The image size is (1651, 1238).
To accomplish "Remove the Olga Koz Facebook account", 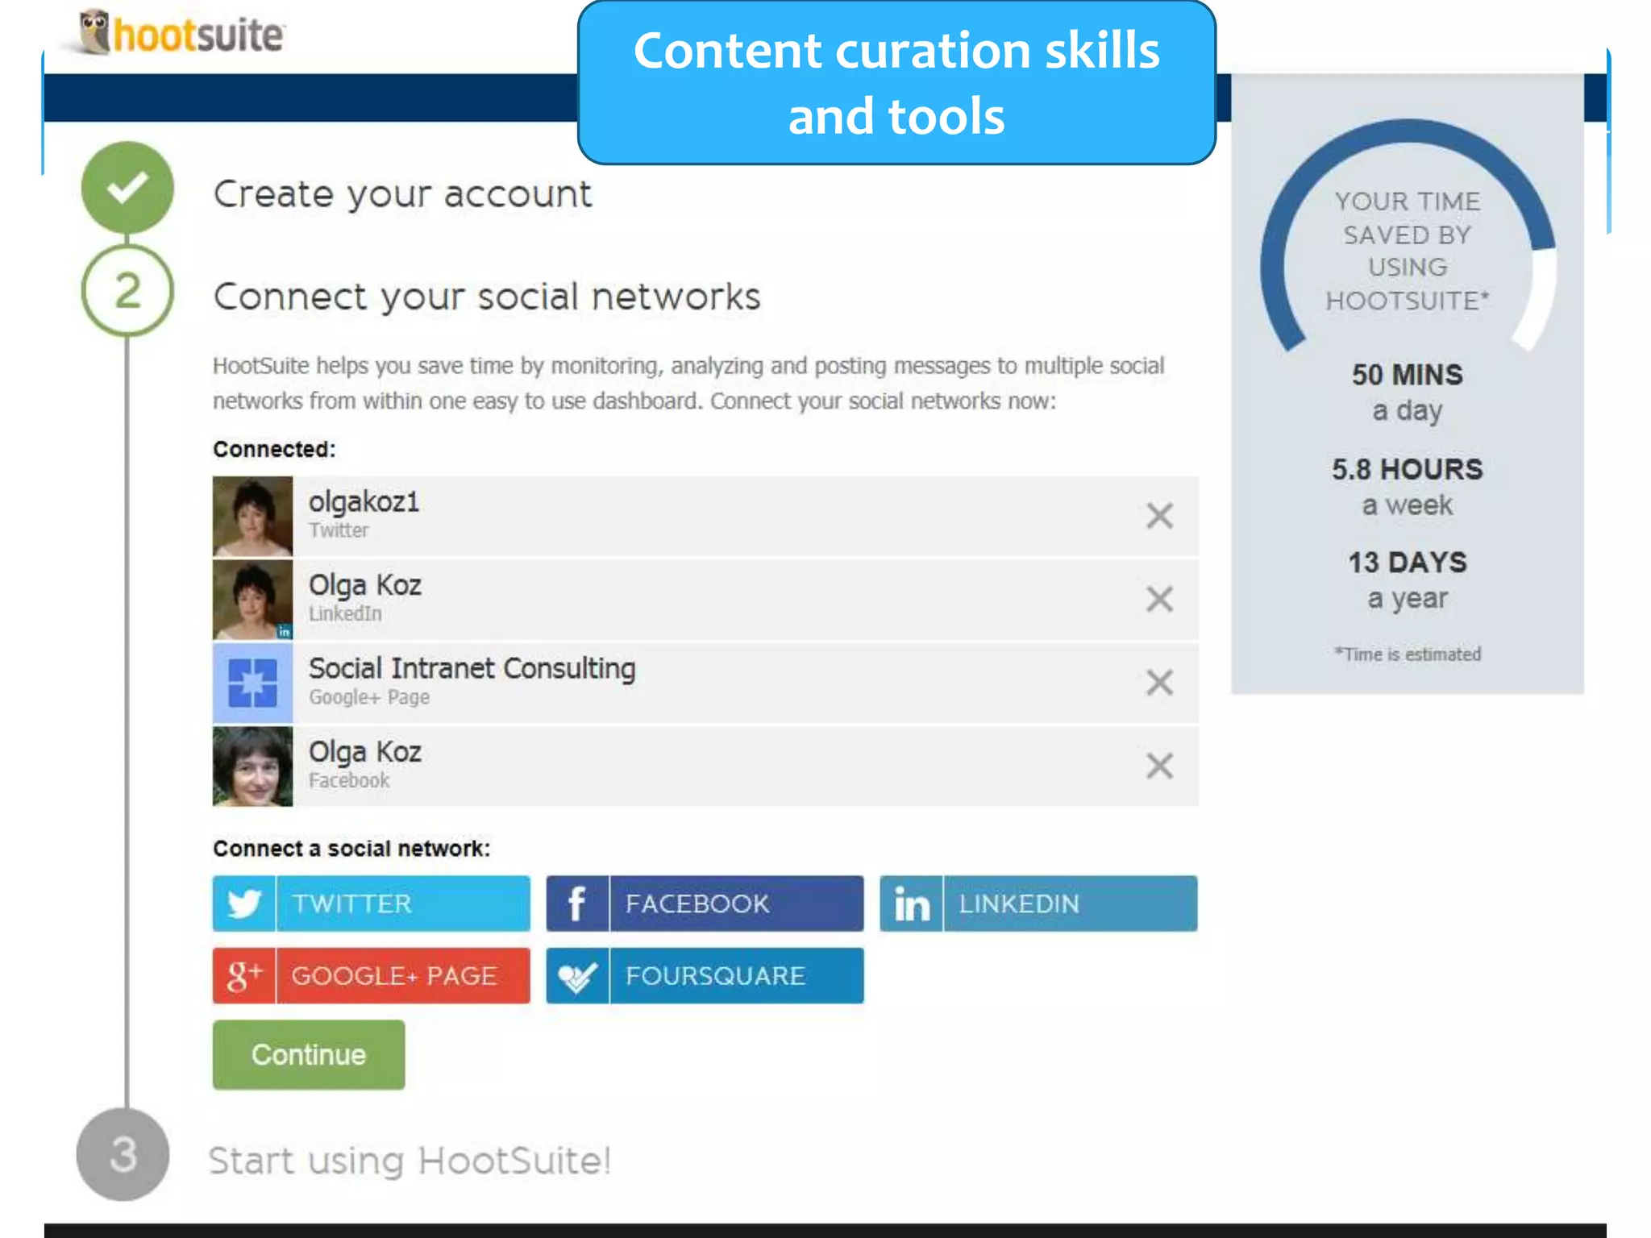I will pos(1159,766).
